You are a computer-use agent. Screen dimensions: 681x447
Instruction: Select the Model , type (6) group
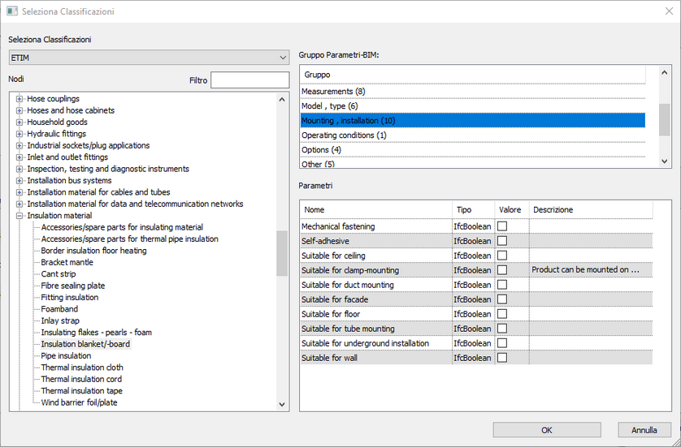click(472, 106)
